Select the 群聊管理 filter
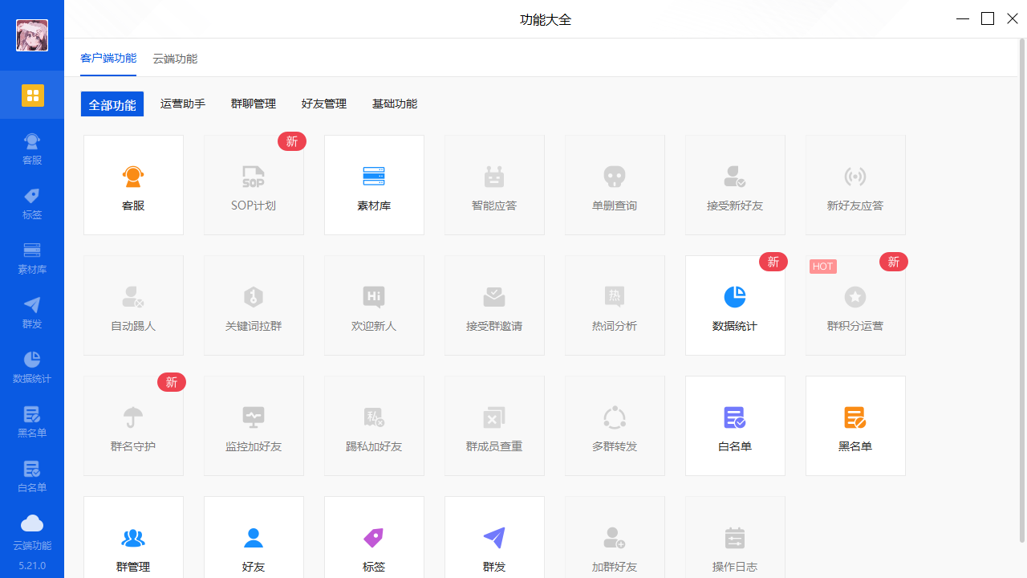 [x=254, y=104]
